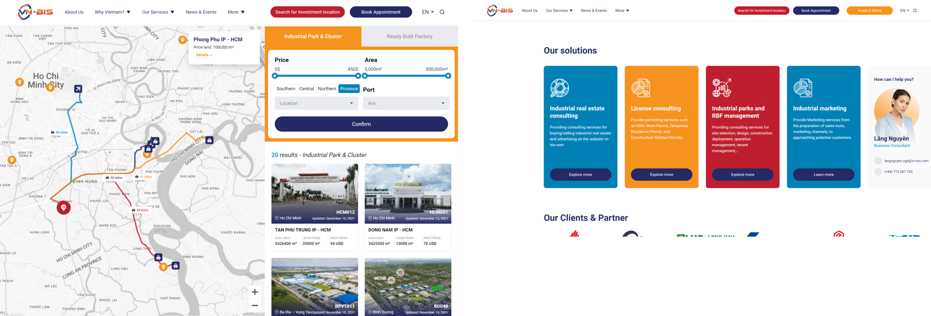Image resolution: width=931 pixels, height=316 pixels.
Task: Open the Port Any dropdown
Action: (x=406, y=103)
